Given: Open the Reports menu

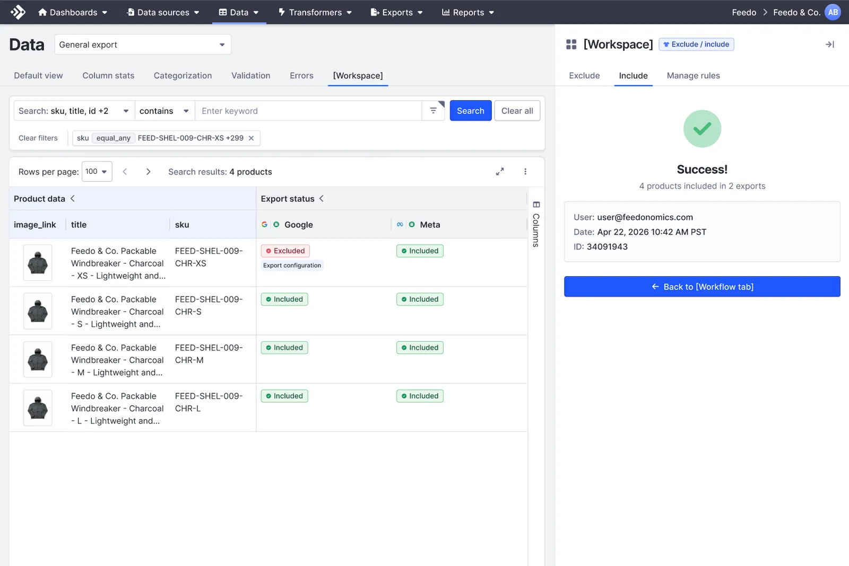Looking at the screenshot, I should point(468,12).
